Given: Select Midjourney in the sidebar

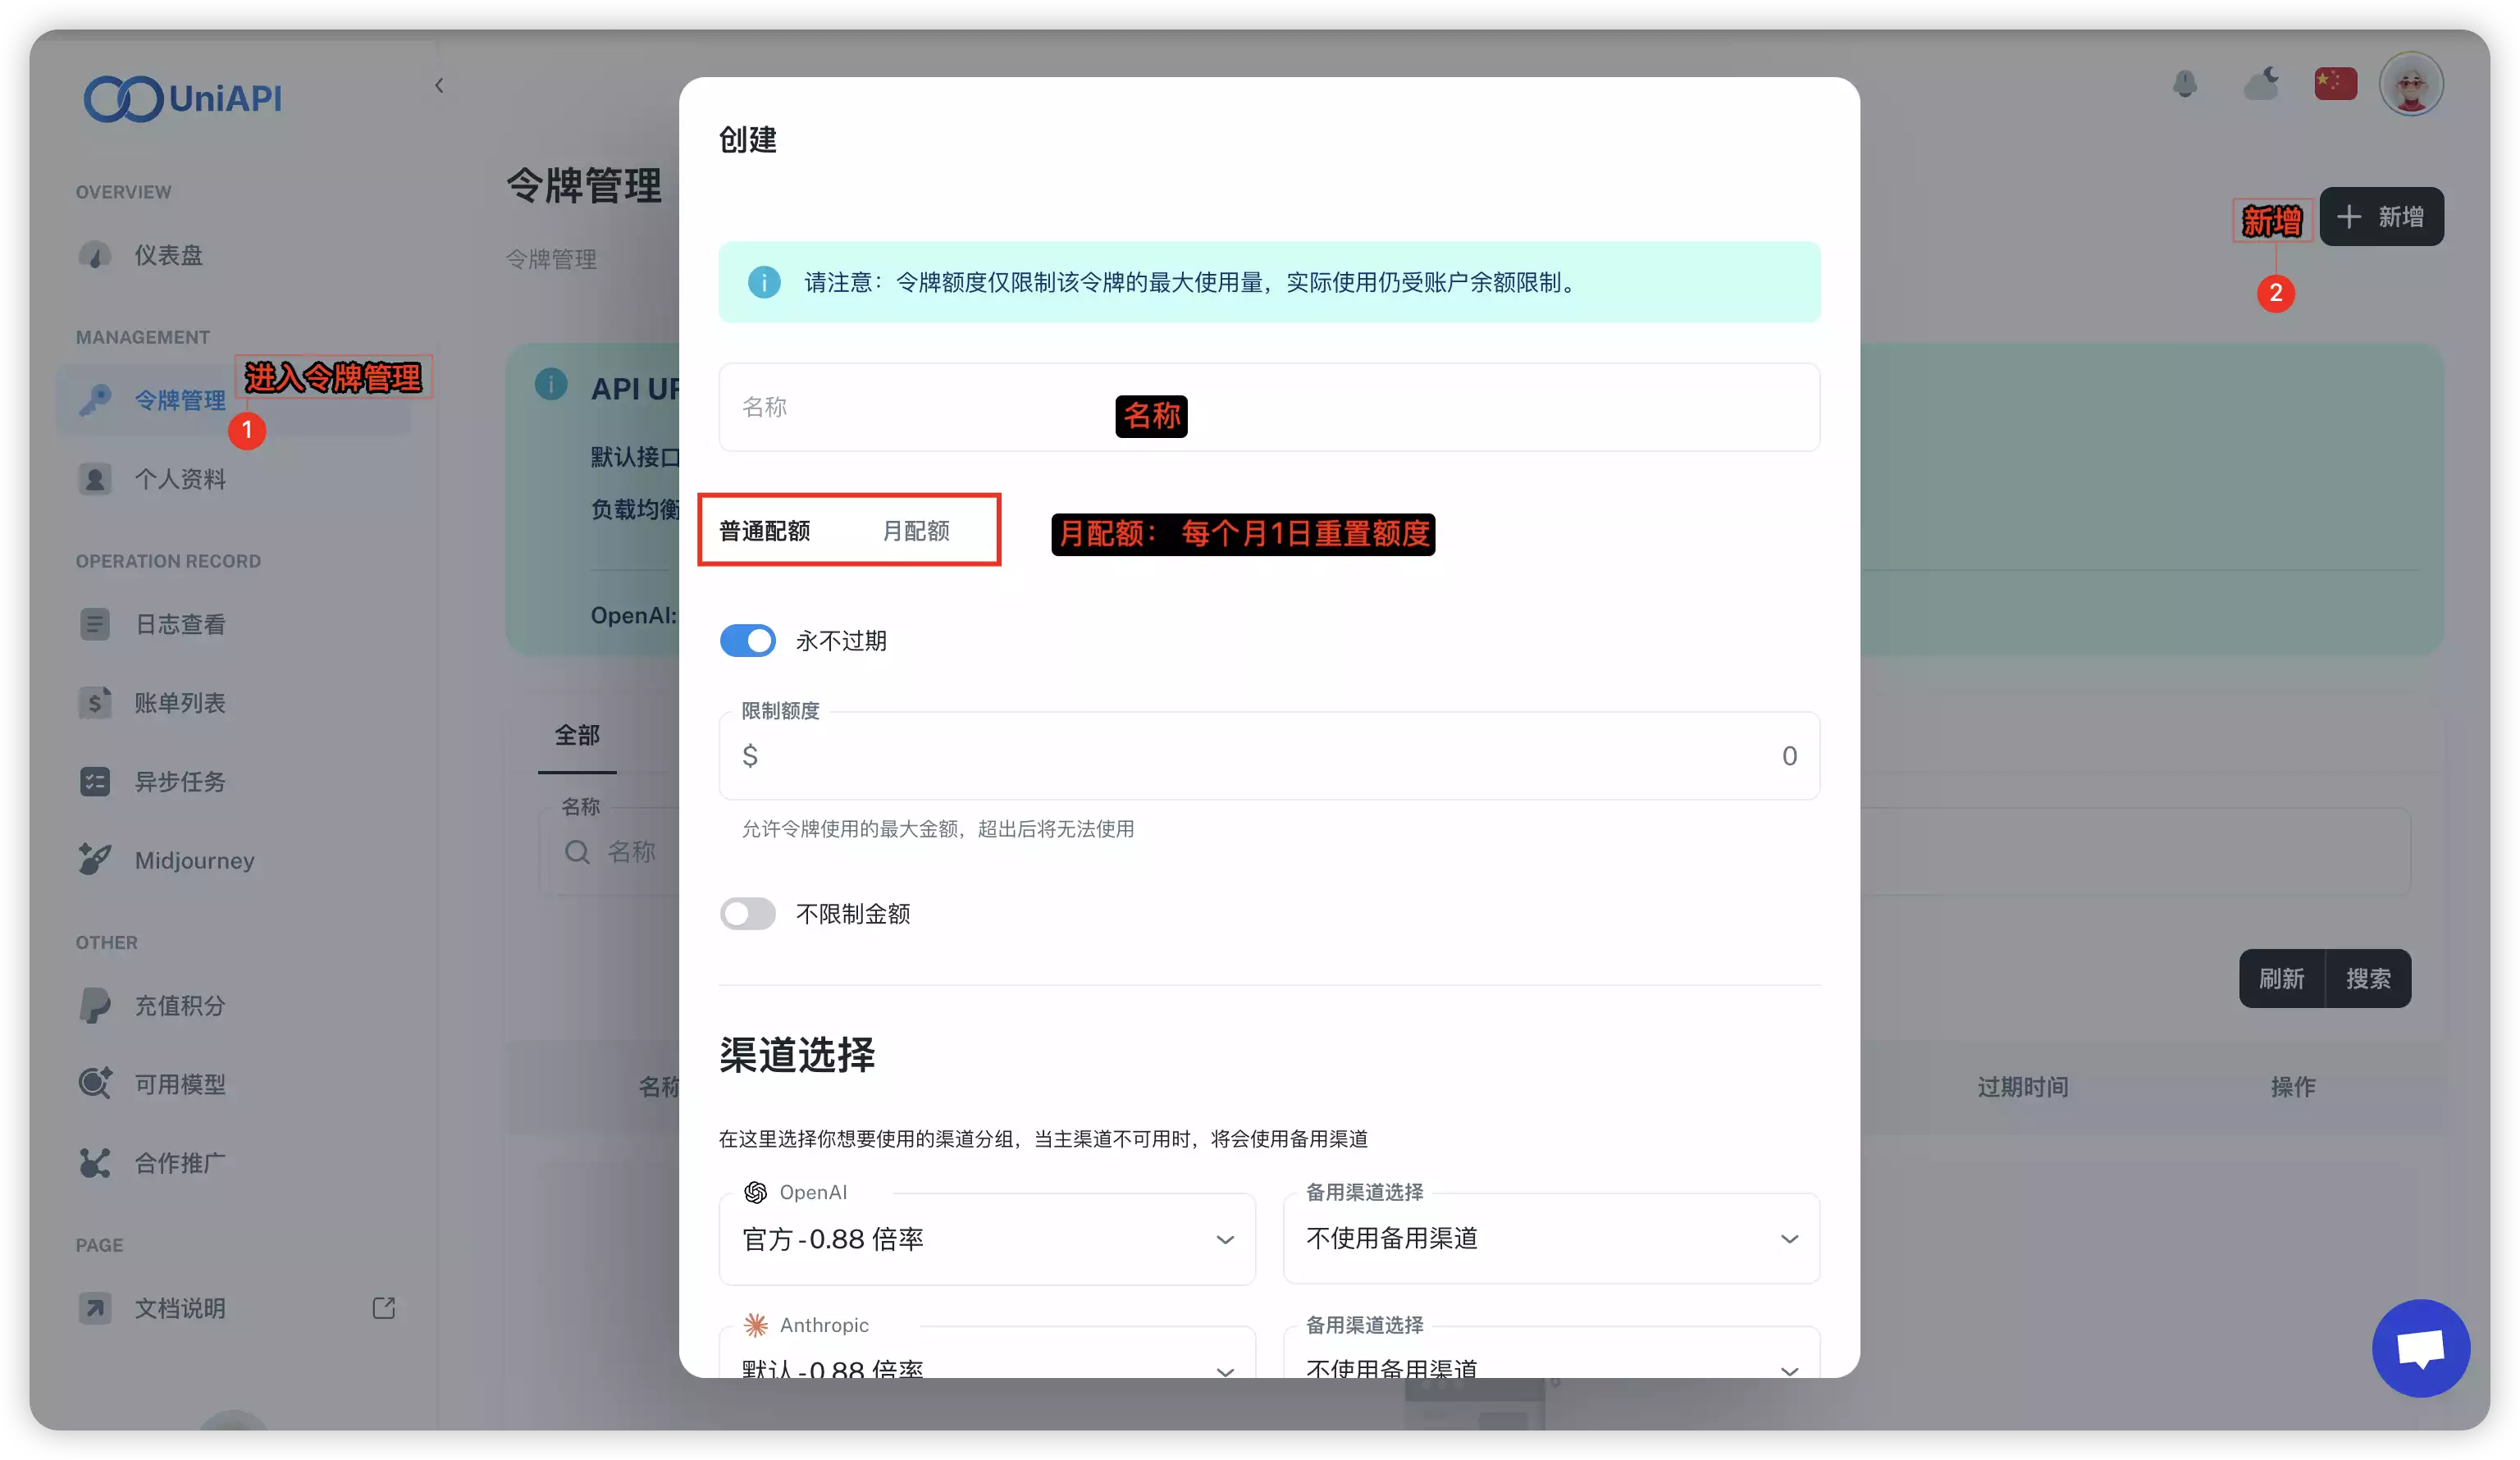Looking at the screenshot, I should point(194,860).
